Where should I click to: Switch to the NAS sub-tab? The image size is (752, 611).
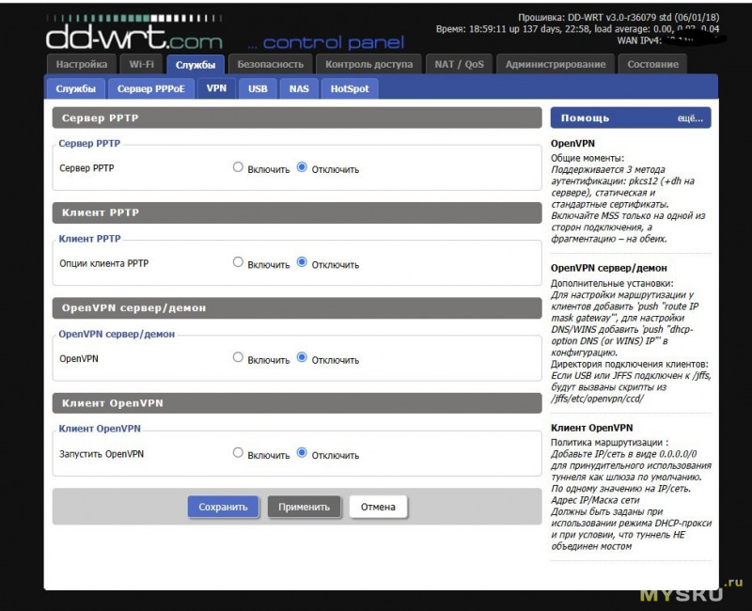299,88
